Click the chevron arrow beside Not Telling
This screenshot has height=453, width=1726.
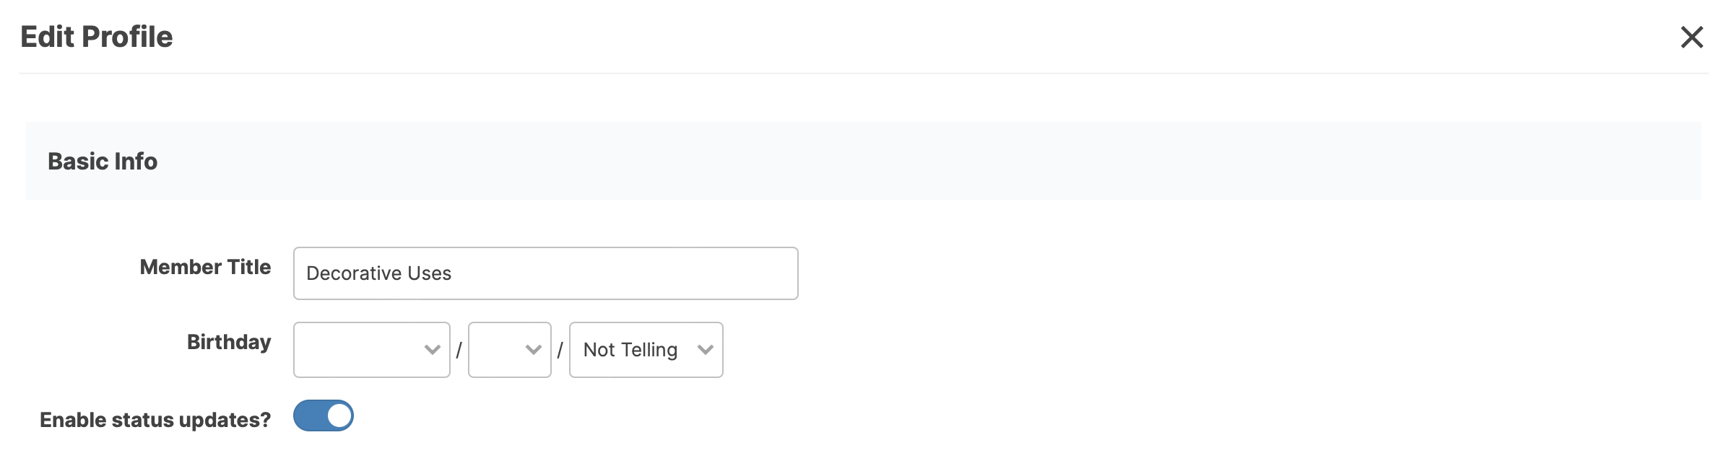click(x=706, y=350)
